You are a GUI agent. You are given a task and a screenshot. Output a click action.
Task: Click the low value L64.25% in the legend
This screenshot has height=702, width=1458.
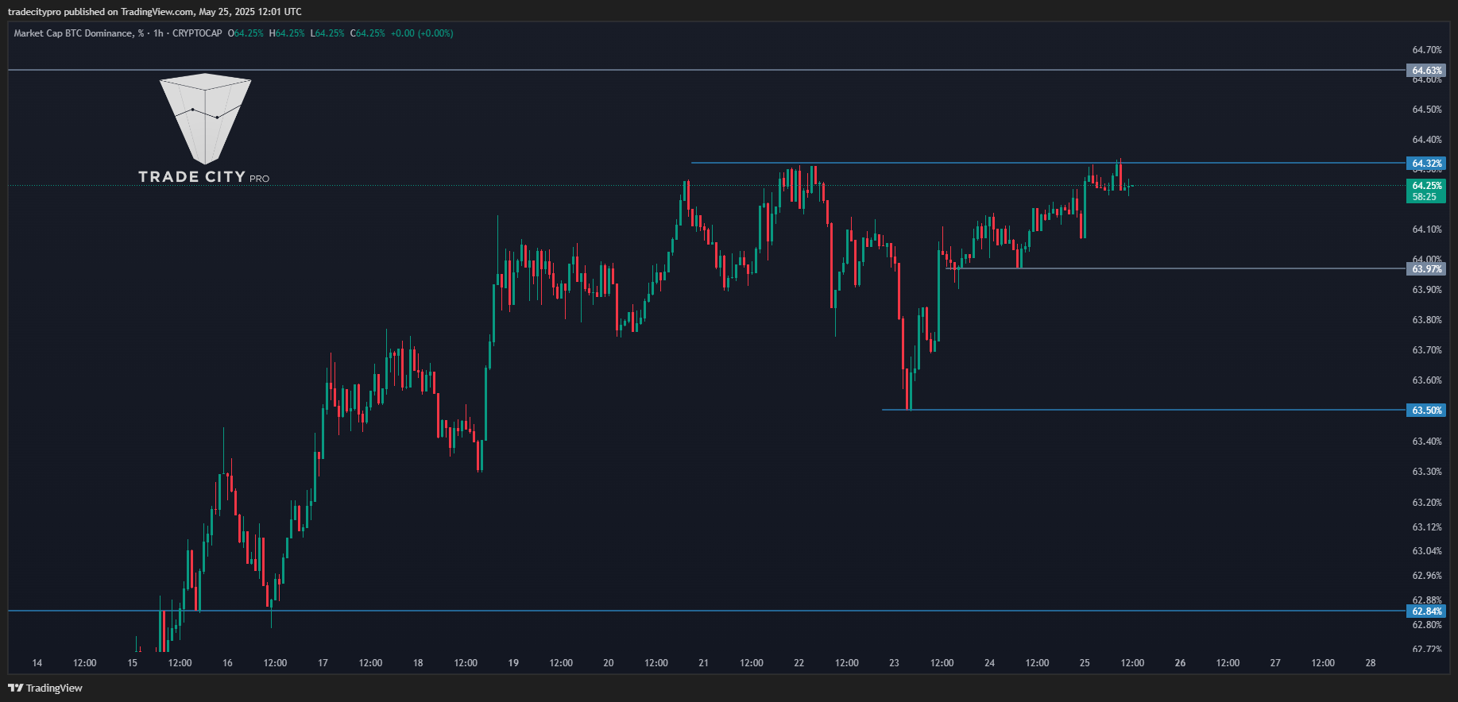[x=327, y=33]
